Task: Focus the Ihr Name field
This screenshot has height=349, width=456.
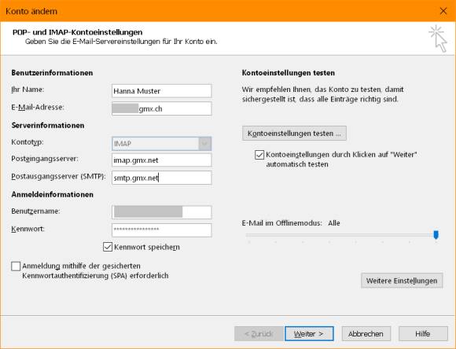Action: coord(161,91)
